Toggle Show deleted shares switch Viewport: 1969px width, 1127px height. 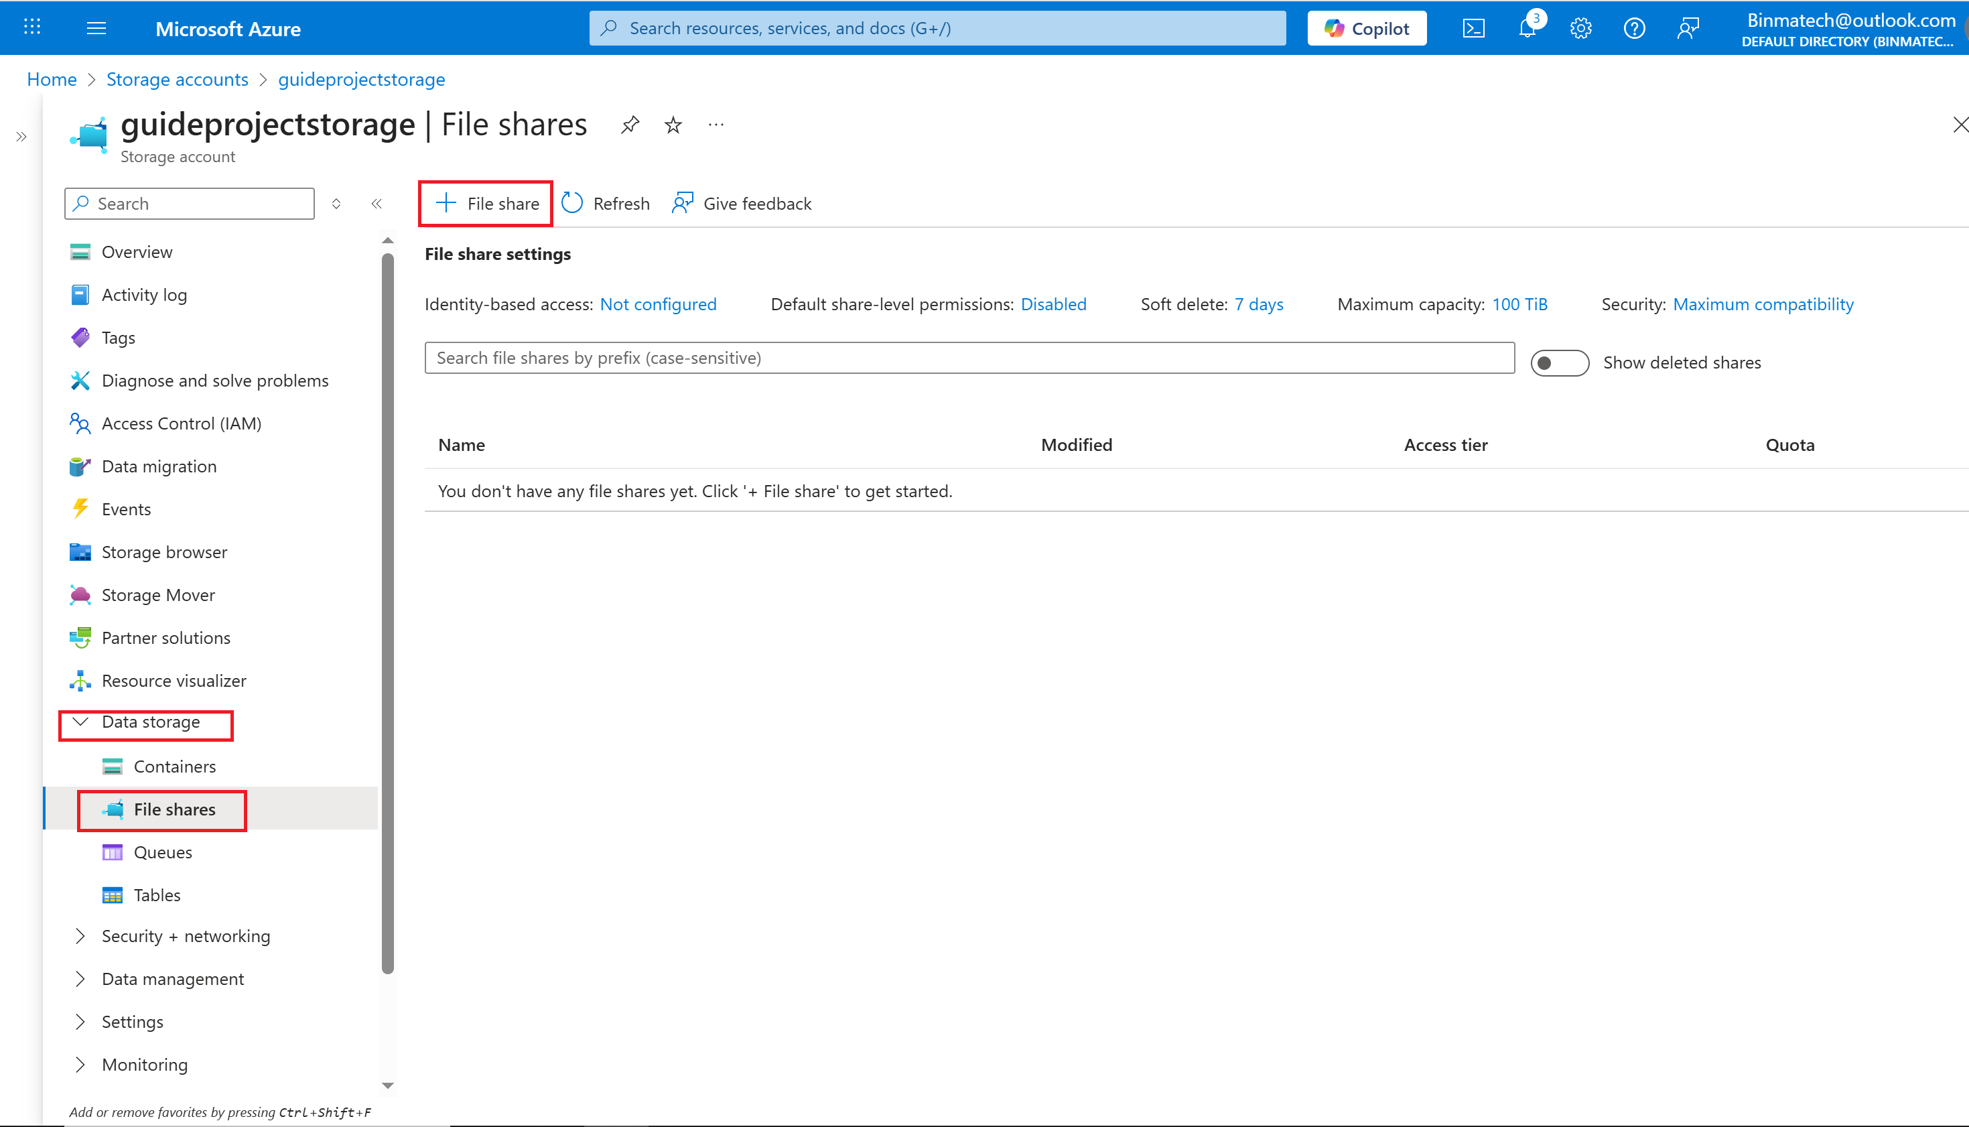pos(1559,363)
